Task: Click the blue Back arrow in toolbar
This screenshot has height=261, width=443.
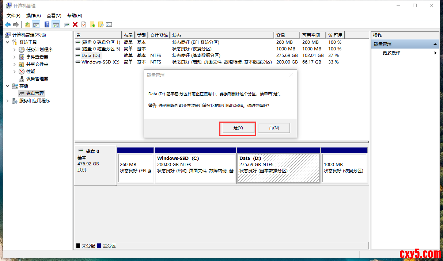Action: click(8, 24)
